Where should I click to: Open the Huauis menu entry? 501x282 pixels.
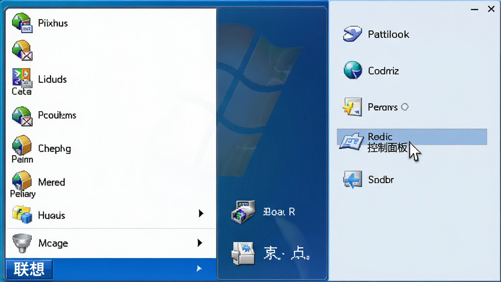click(x=51, y=215)
